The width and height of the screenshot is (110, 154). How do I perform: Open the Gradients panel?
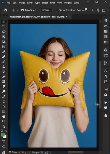106,37
